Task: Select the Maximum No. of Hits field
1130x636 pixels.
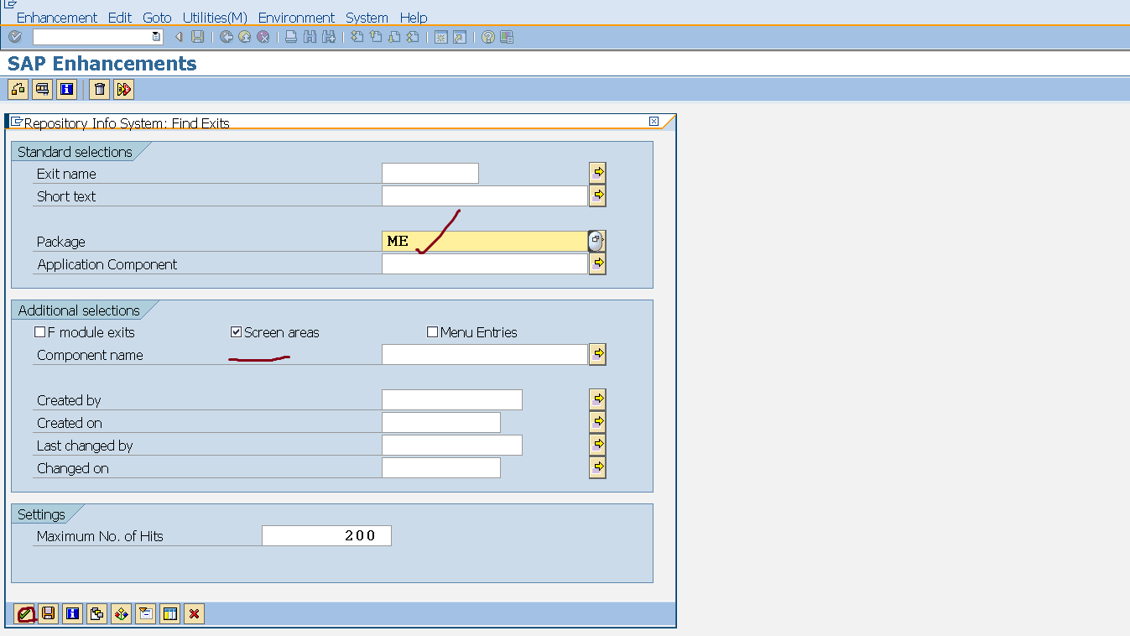Action: (x=327, y=535)
